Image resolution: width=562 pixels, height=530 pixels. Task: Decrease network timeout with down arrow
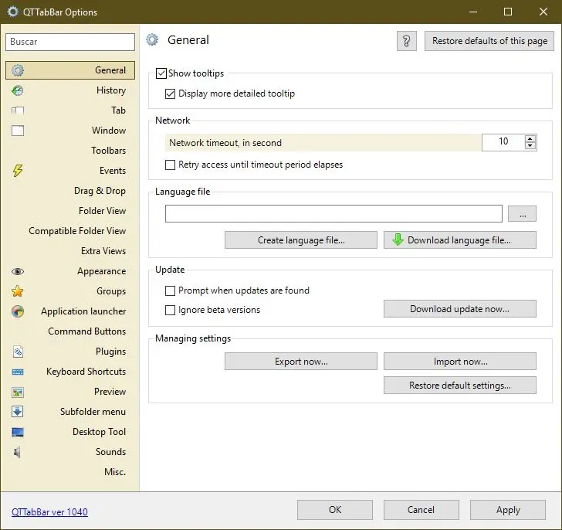530,146
